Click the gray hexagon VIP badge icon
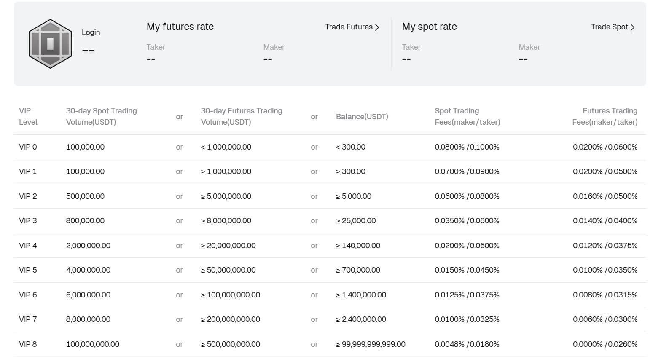The image size is (661, 359). coord(50,44)
